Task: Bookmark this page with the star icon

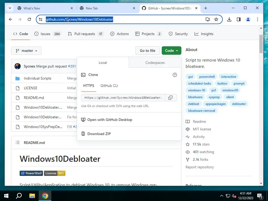Action: (216, 19)
